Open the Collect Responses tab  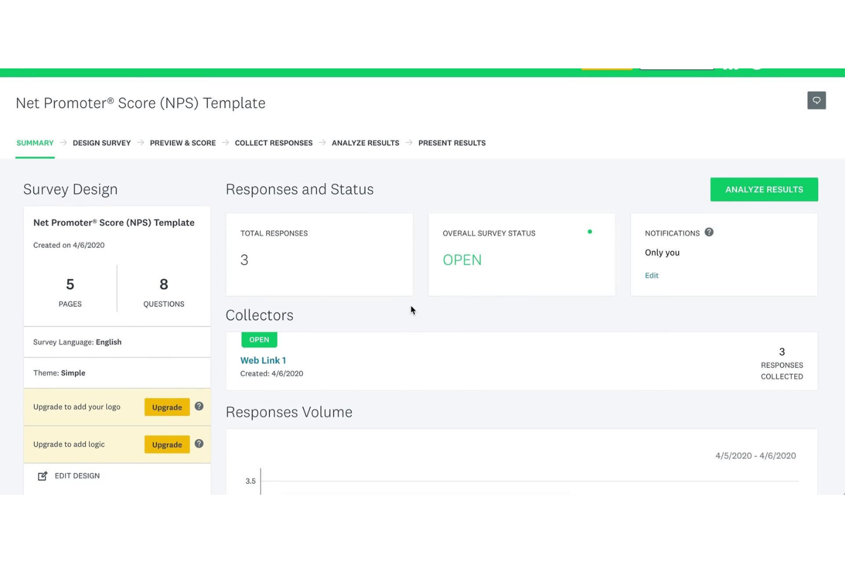273,143
